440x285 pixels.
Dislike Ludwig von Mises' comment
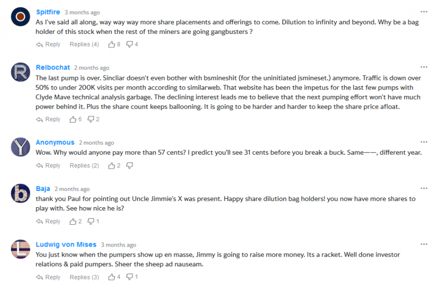click(129, 277)
